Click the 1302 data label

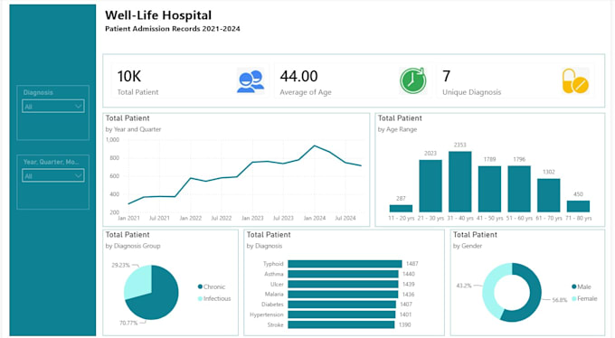[x=549, y=172]
